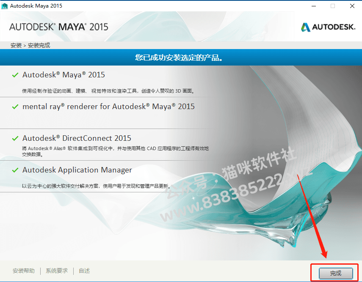Click the checkmark beside mental ray renderer

15,107
